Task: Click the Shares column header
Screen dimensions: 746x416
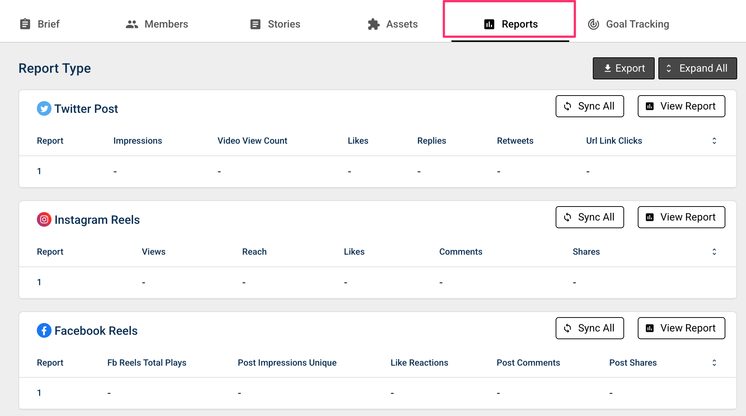Action: point(586,252)
